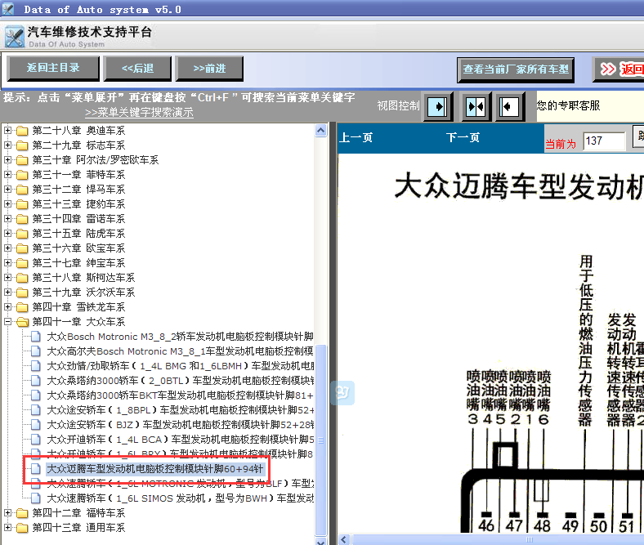Screen dimensions: 644x545
Task: Click the tree panel vertical scrollbar thumb
Action: click(x=320, y=440)
